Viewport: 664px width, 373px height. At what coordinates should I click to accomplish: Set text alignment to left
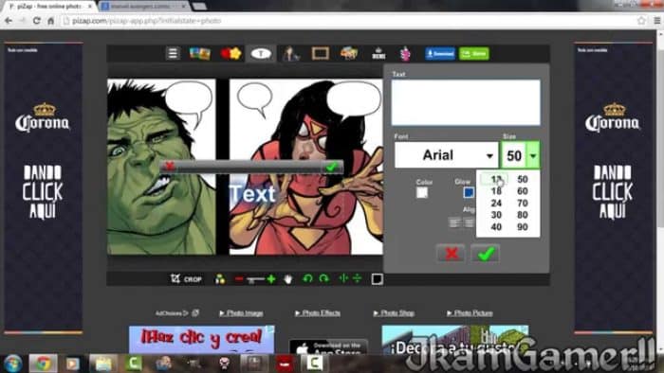click(454, 222)
